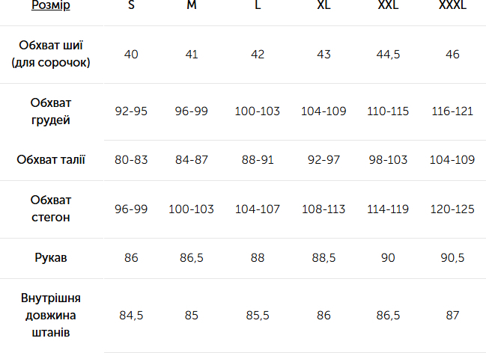Select hip value 108-113 for size XL
The image size is (486, 353).
tap(324, 209)
